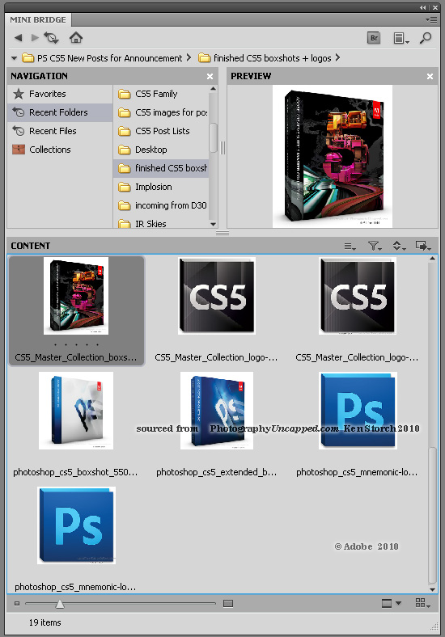Open the Implosion folder

pyautogui.click(x=161, y=187)
